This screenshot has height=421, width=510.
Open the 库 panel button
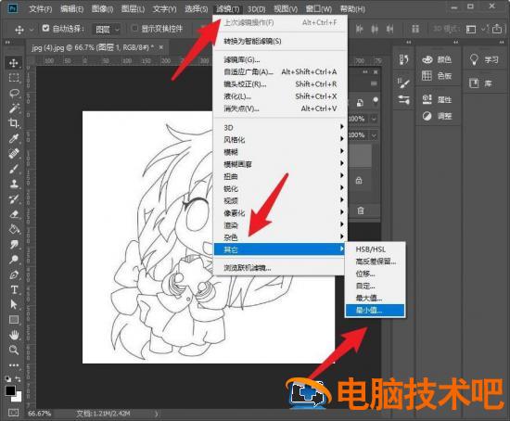click(480, 83)
